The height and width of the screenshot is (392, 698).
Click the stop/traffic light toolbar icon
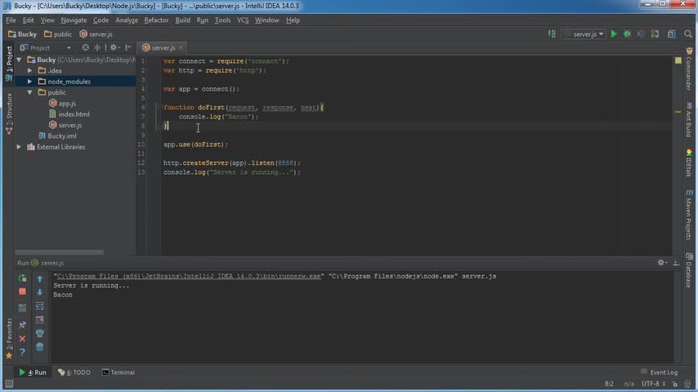click(x=655, y=33)
